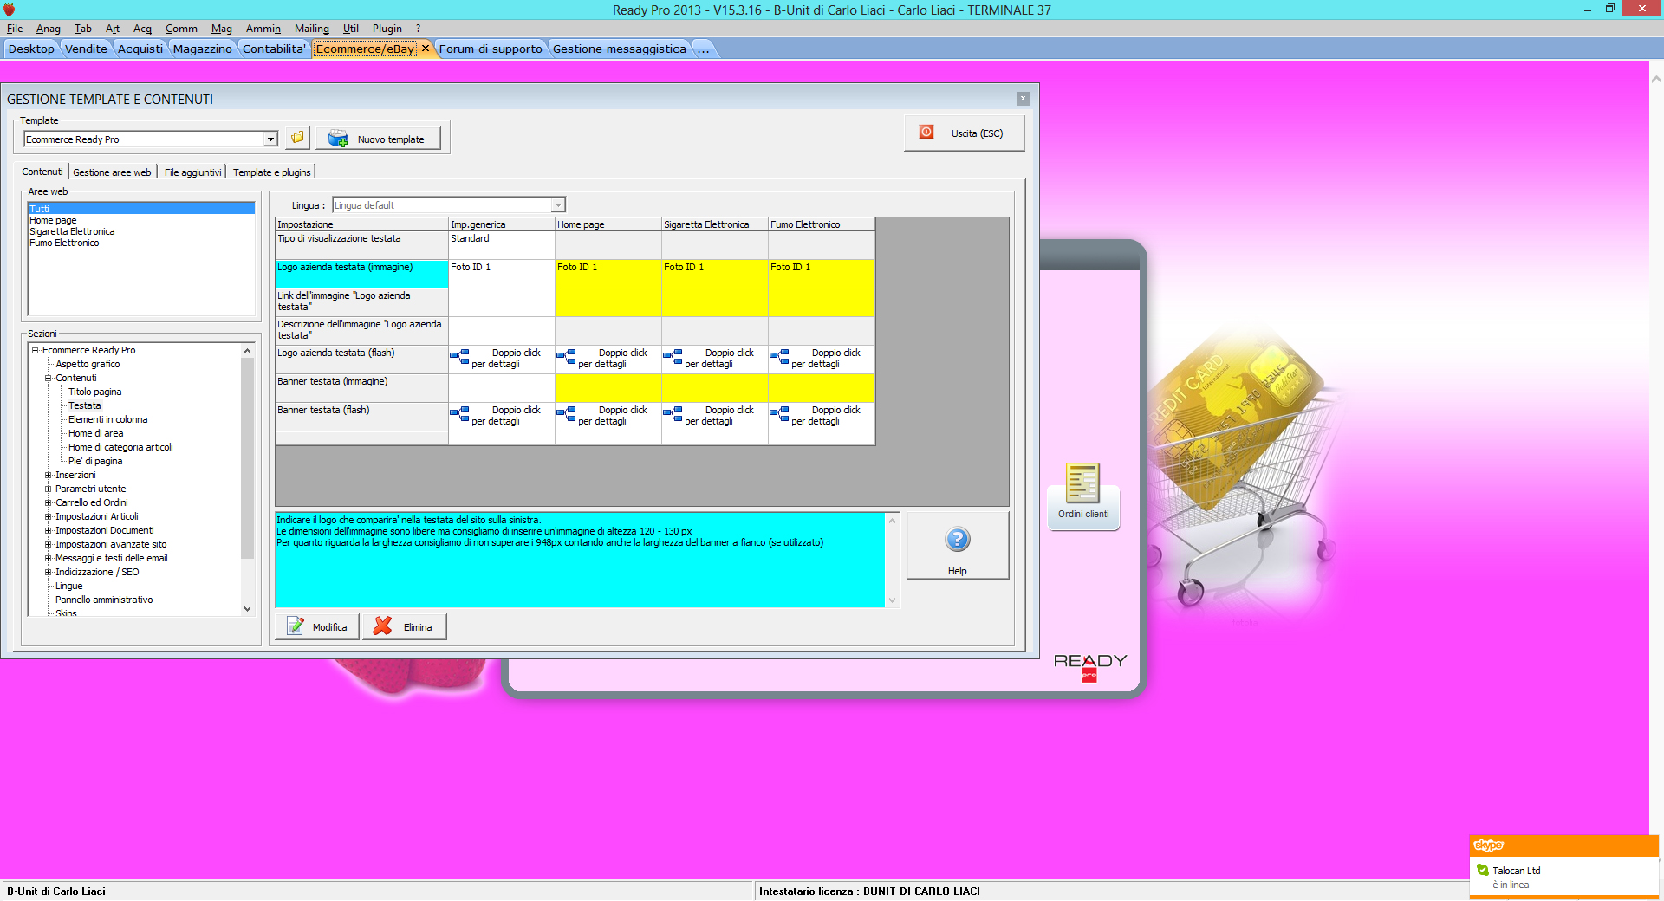
Task: Expand the Indicizzazione / SEO tree node
Action: click(x=49, y=572)
